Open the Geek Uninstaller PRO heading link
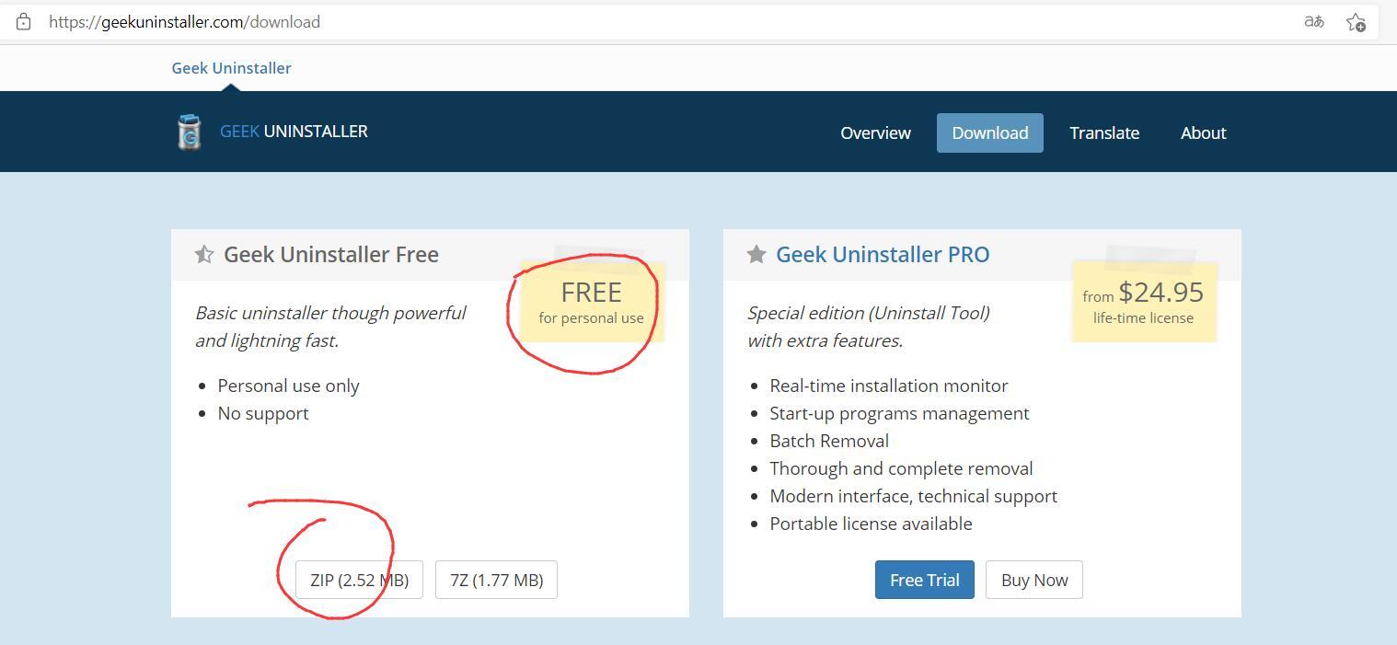Viewport: 1397px width, 645px height. [x=883, y=254]
